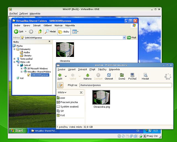Open the Záložky bookmarks menu
Image resolution: width=177 pixels, height=142 pixels.
click(102, 69)
